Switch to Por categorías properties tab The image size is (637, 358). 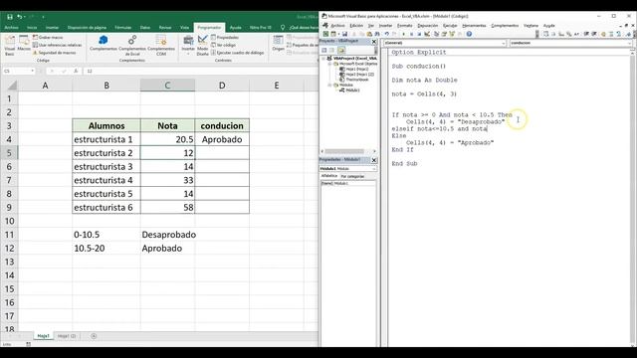pos(352,177)
